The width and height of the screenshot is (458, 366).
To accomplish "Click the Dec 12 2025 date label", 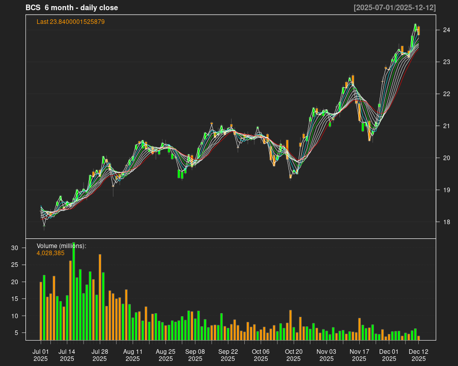I will (x=418, y=355).
